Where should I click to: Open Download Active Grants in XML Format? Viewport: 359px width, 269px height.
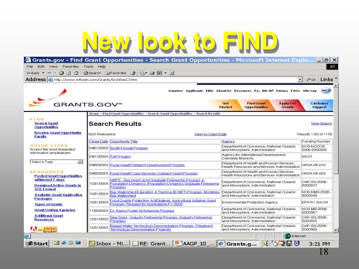click(x=57, y=187)
